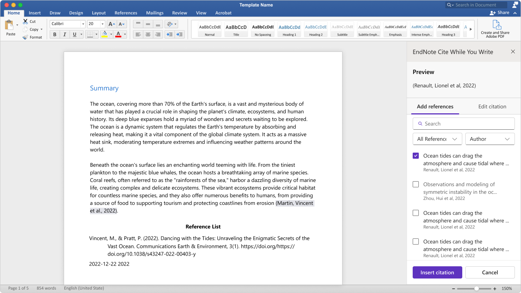Switch to the Draw ribbon tab
Image resolution: width=521 pixels, height=293 pixels.
click(x=55, y=13)
